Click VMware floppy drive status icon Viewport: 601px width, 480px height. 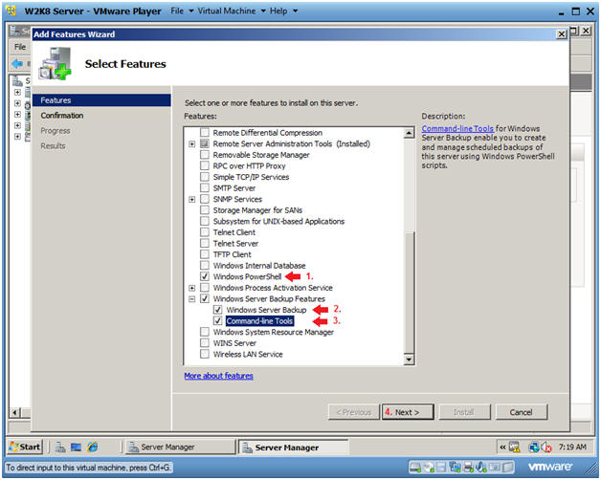pos(441,467)
